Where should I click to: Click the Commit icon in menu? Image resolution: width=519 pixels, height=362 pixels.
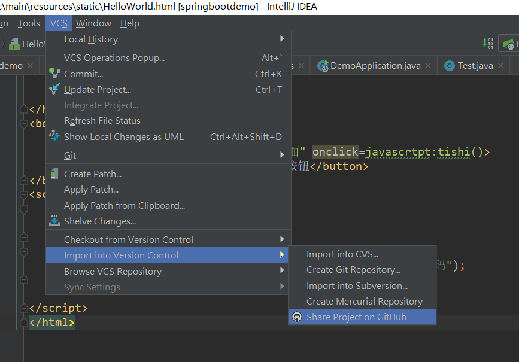click(54, 73)
